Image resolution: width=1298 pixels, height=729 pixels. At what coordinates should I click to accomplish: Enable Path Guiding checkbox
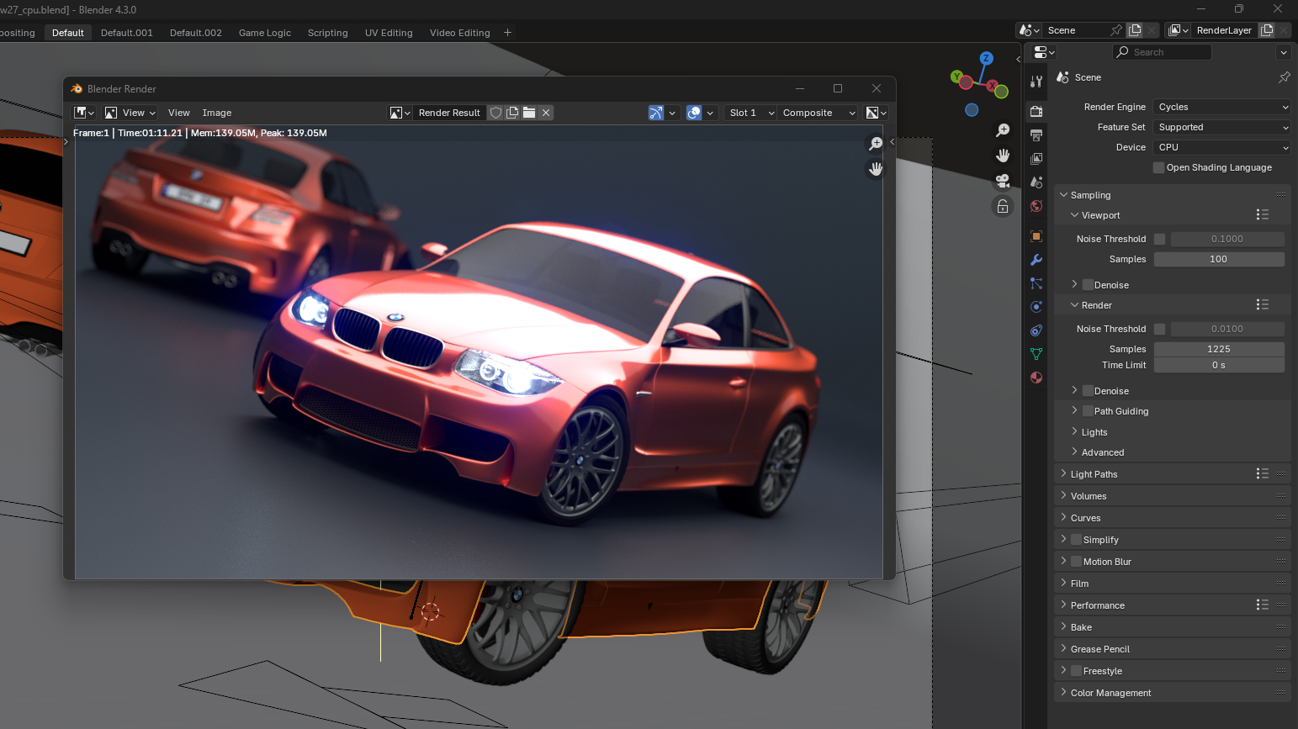click(1088, 411)
